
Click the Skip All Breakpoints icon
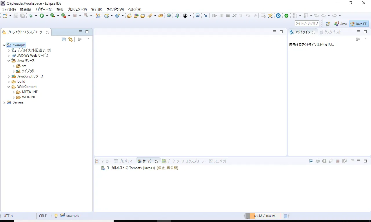(206, 16)
